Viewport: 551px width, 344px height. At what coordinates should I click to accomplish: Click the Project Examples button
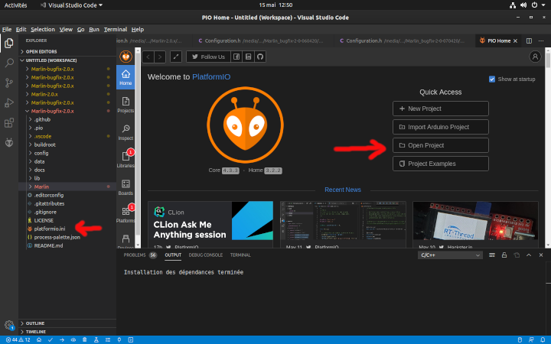440,164
